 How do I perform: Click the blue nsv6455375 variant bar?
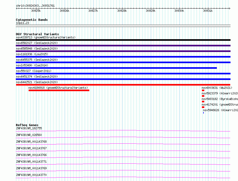click(x=123, y=62)
